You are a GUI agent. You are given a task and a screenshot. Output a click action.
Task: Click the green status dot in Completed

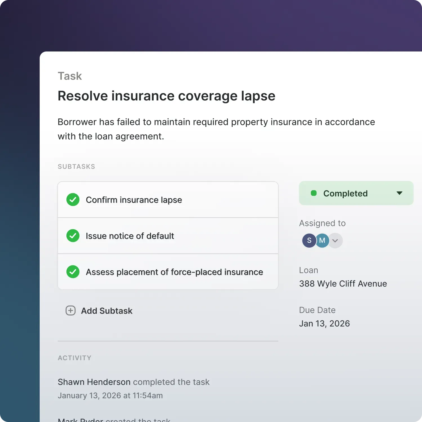pos(314,193)
